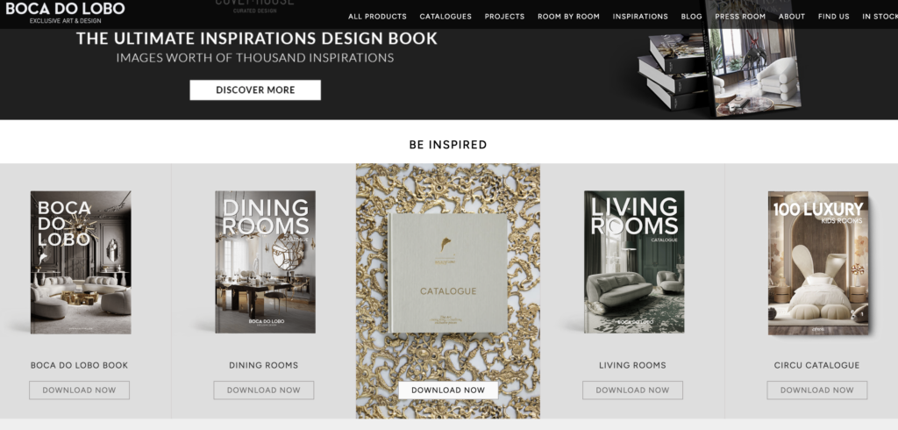Go to the Projects page
The image size is (898, 430).
(504, 16)
